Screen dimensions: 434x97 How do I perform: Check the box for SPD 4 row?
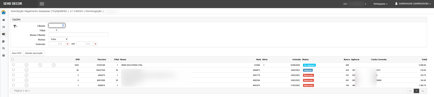(x=13, y=80)
